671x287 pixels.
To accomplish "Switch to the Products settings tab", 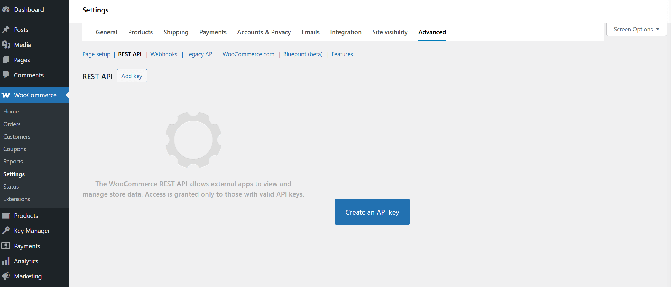I will [140, 32].
